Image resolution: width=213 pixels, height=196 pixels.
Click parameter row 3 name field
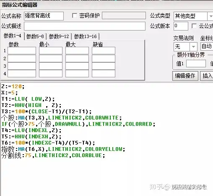pyautogui.click(x=22, y=66)
